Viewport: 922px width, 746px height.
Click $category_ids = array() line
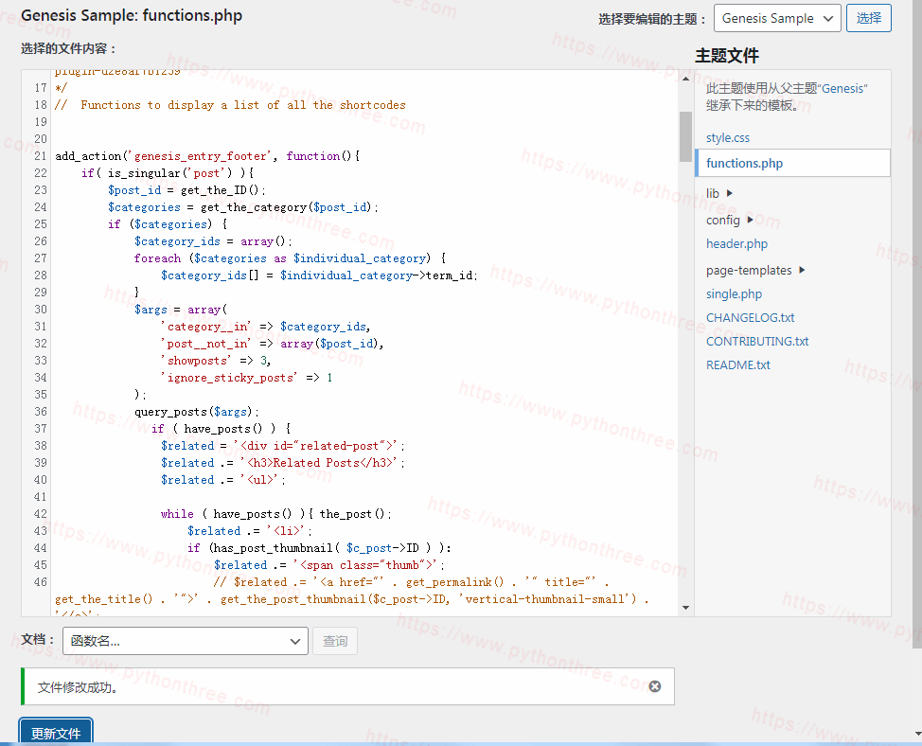click(213, 241)
